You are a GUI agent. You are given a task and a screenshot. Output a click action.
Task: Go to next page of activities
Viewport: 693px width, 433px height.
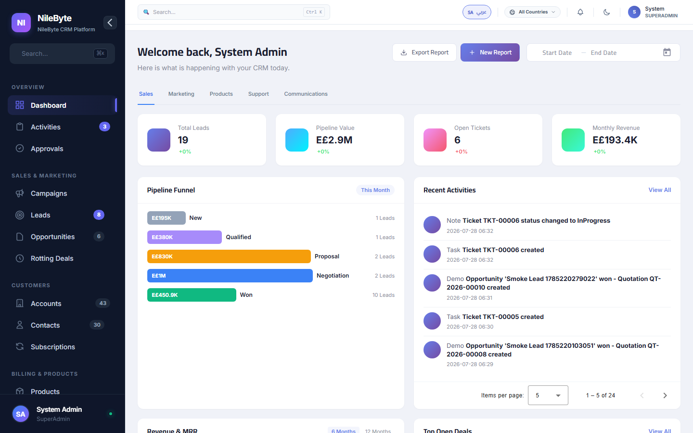(665, 395)
